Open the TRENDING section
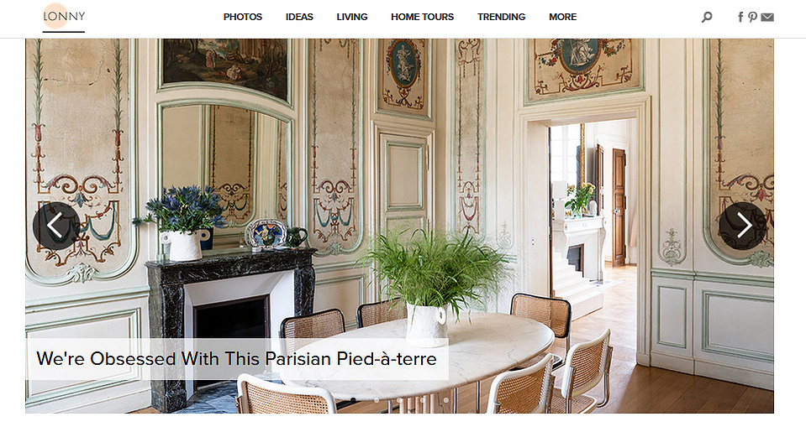The width and height of the screenshot is (806, 432). point(501,17)
